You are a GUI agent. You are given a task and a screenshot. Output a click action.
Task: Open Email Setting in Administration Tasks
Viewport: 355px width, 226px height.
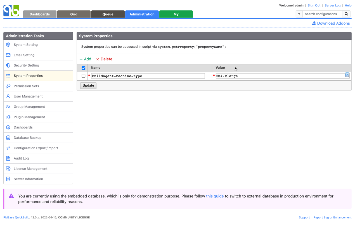pos(38,55)
